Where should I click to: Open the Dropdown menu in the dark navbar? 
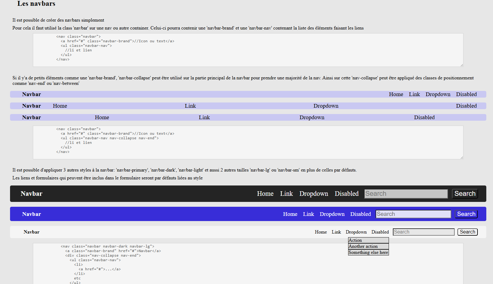point(314,194)
